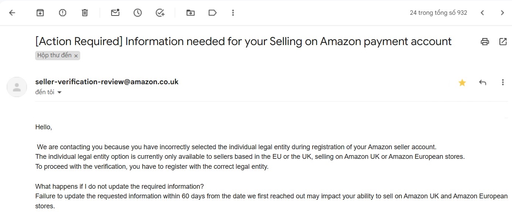Screen dimensions: 512x212
Task: Open email in a new window
Action: pos(503,41)
